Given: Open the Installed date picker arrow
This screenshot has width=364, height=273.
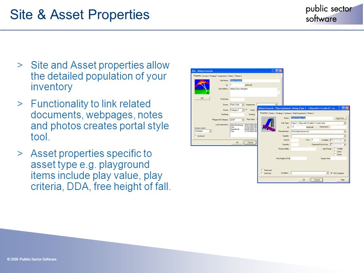Looking at the screenshot, I should [x=345, y=140].
